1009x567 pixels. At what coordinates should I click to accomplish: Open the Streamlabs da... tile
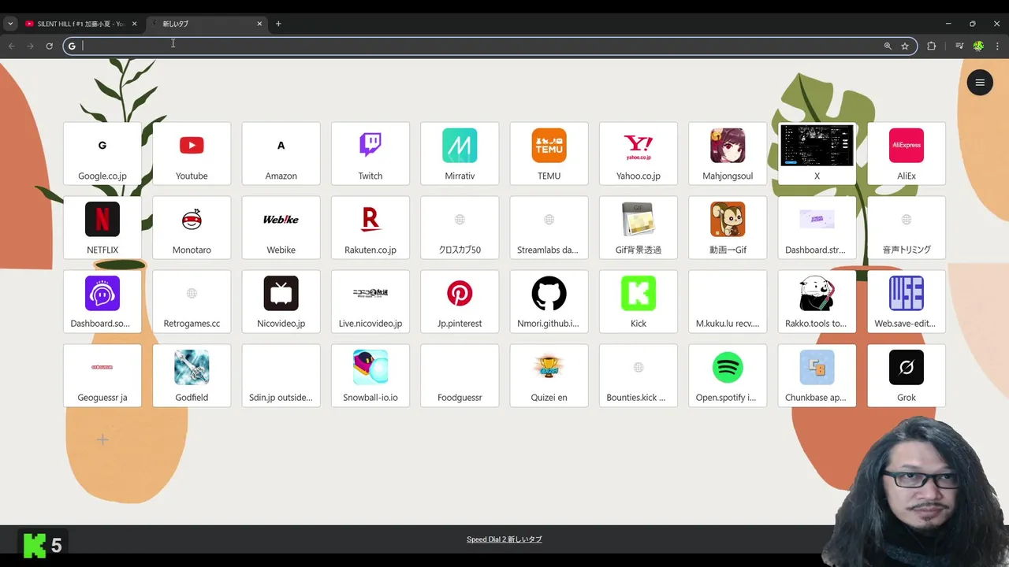click(x=549, y=228)
